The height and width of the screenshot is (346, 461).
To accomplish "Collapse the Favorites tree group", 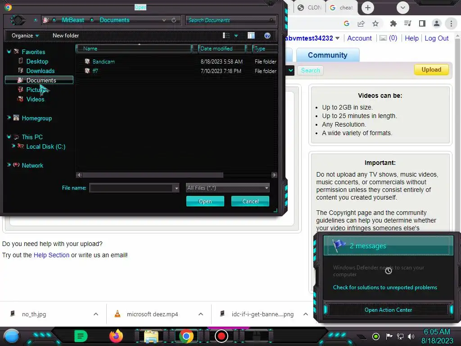I will (9, 51).
